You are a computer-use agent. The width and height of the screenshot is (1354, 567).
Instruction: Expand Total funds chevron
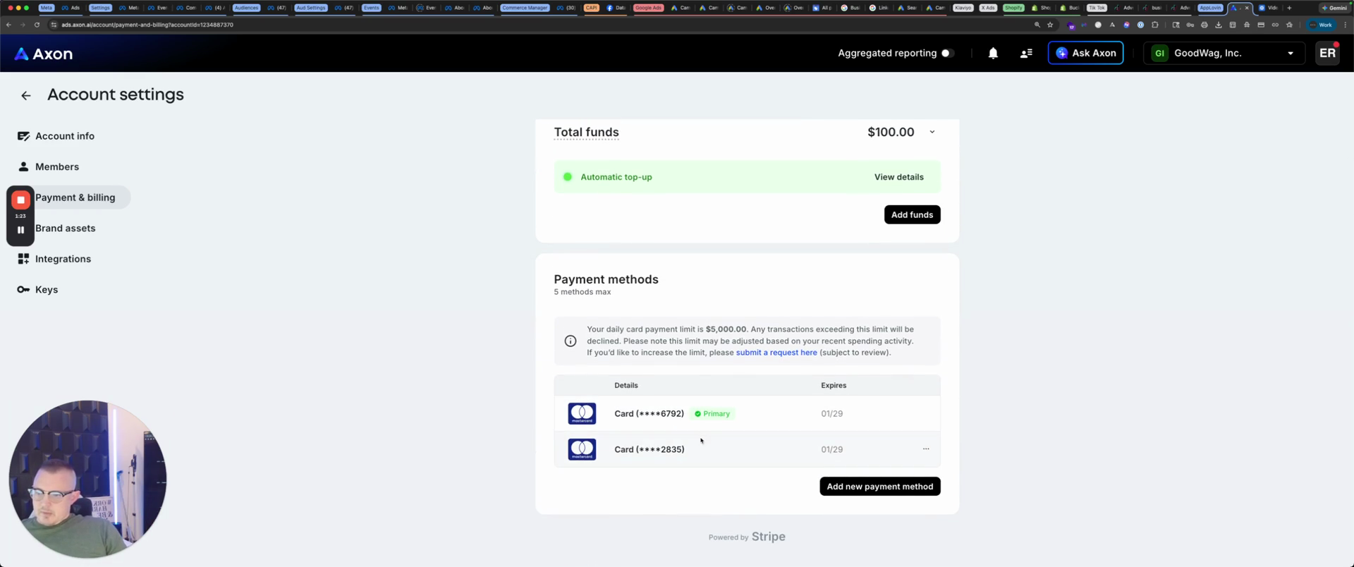coord(932,133)
